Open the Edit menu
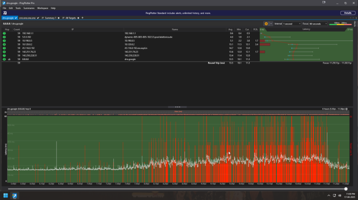The height and width of the screenshot is (200, 358). 11,8
